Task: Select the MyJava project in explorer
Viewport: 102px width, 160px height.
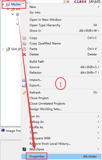Action: [16, 4]
